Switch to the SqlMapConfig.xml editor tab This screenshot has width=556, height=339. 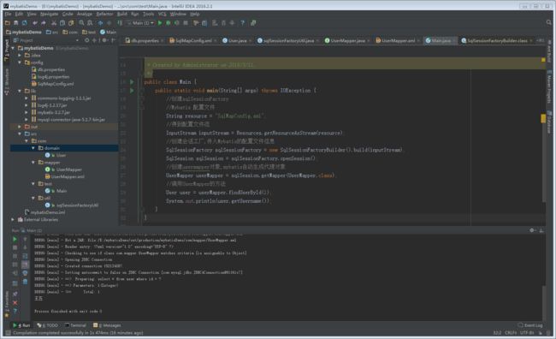pyautogui.click(x=193, y=40)
